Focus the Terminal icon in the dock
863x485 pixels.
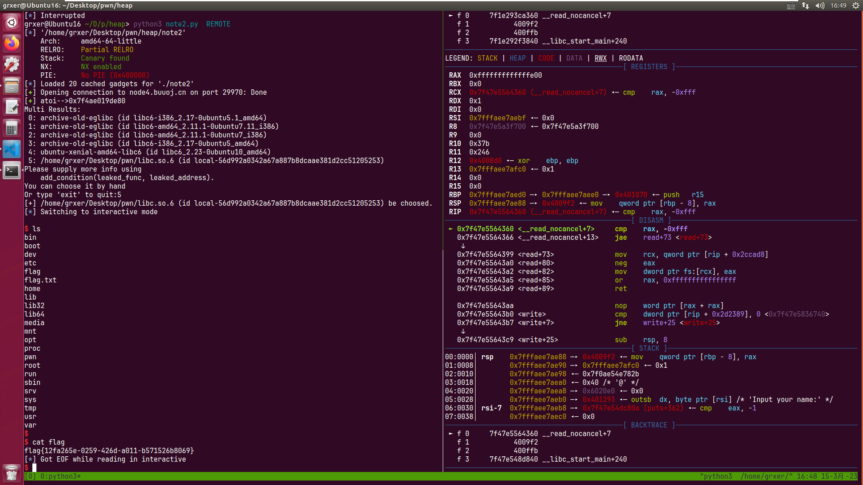coord(12,170)
